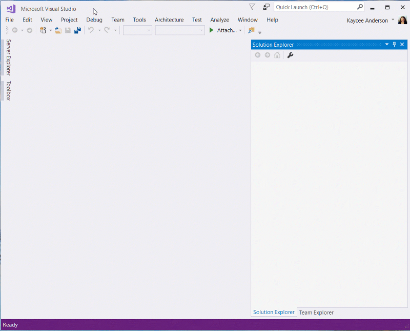
Task: Expand the Attach button dropdown arrow
Action: 240,30
